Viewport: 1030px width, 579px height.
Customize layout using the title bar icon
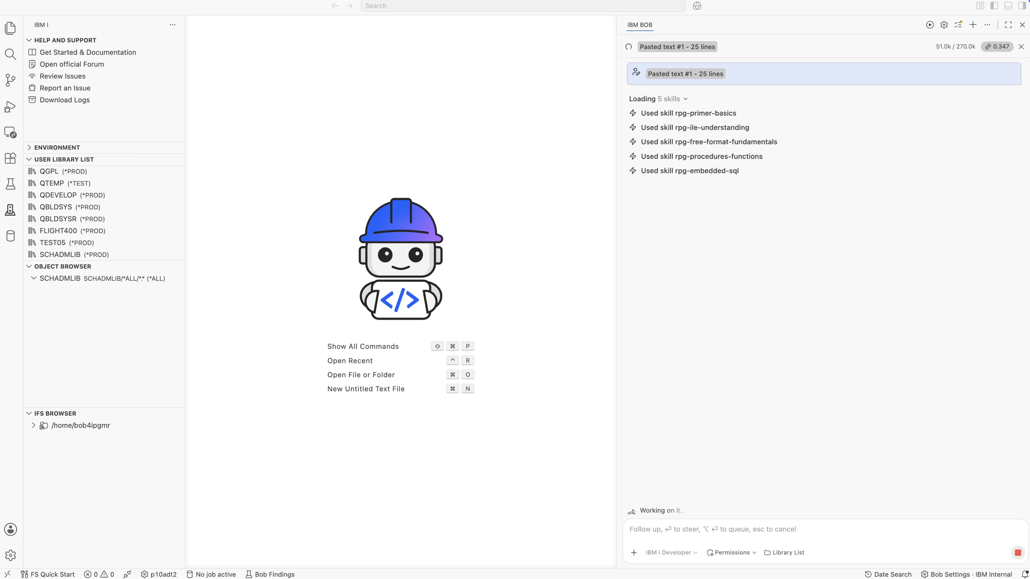[x=980, y=6]
